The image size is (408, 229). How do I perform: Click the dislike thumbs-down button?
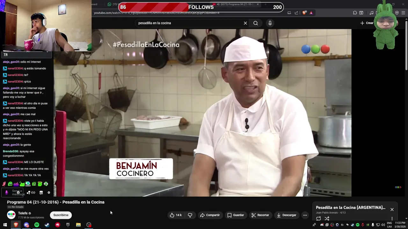coord(190,215)
